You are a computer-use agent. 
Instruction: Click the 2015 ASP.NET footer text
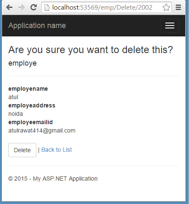(53, 178)
